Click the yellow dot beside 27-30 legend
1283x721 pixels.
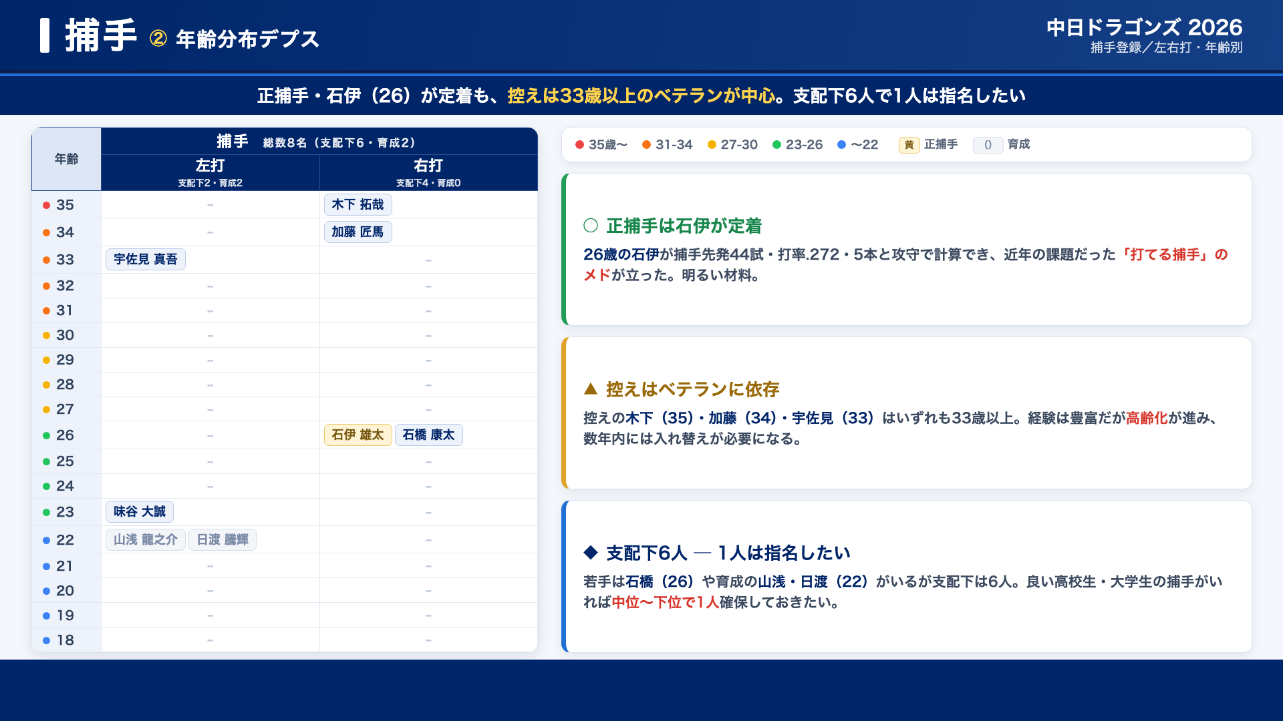click(712, 145)
